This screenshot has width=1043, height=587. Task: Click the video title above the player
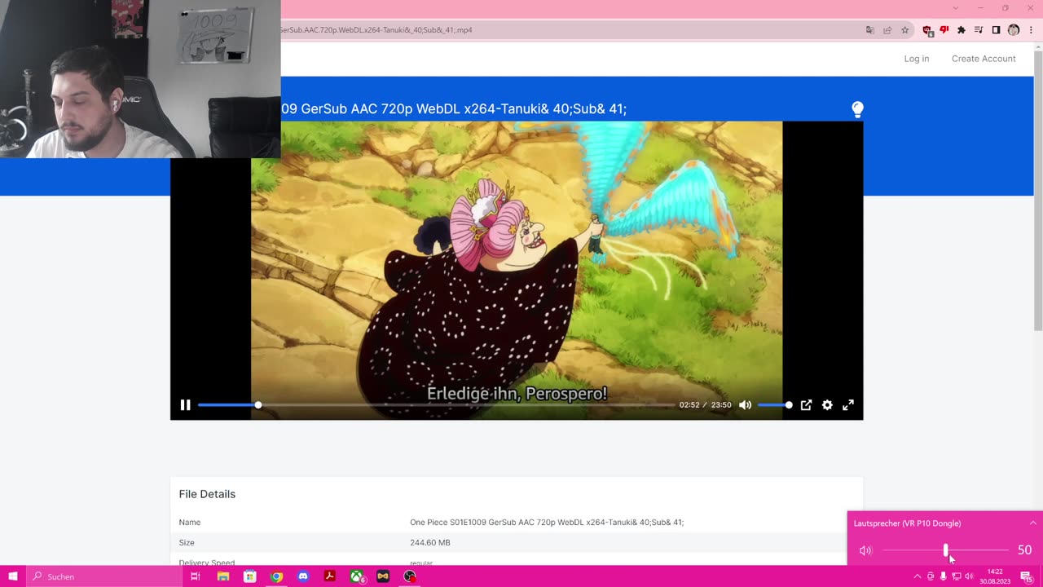(x=454, y=109)
